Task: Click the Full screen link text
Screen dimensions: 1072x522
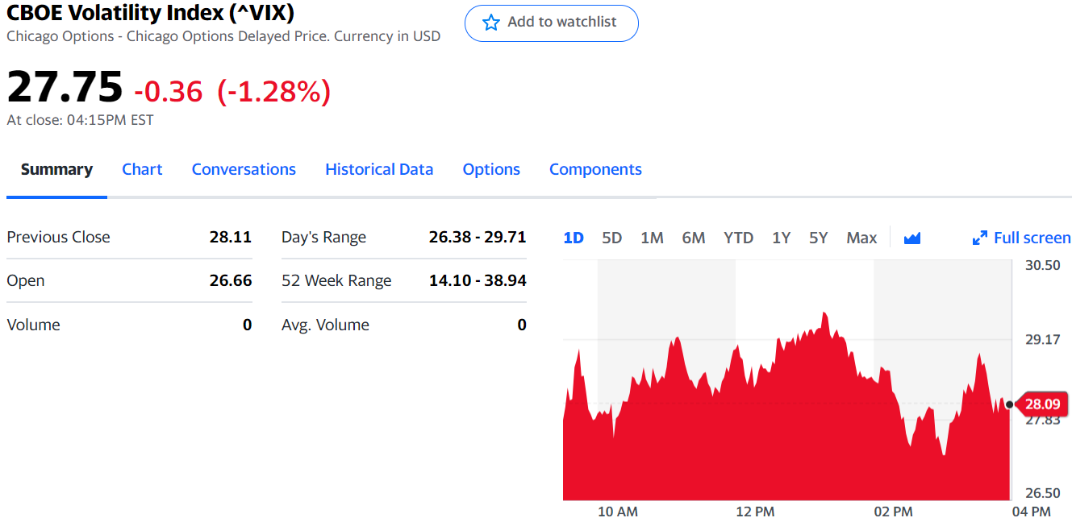Action: [x=1032, y=238]
